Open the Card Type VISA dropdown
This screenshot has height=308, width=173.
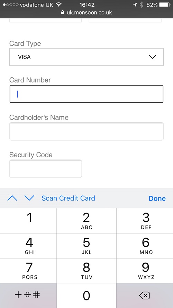(86, 57)
